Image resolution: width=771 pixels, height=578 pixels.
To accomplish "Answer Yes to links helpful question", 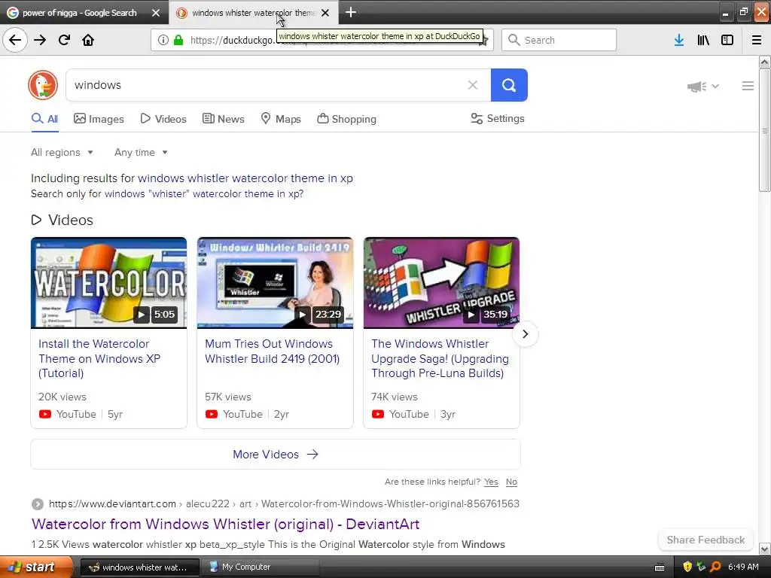I will point(491,482).
